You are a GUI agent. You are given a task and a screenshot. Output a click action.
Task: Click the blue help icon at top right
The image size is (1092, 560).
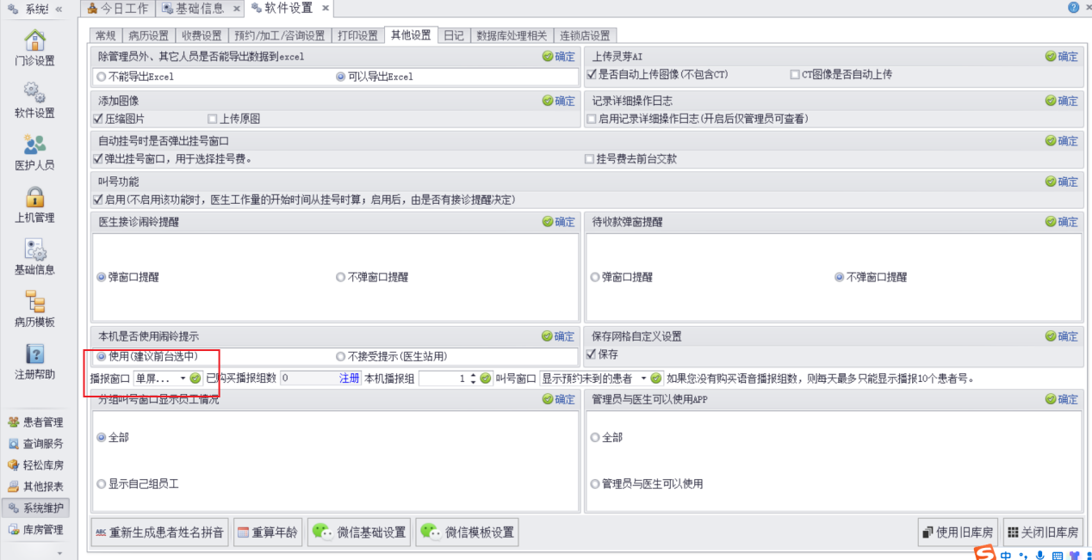(1073, 8)
